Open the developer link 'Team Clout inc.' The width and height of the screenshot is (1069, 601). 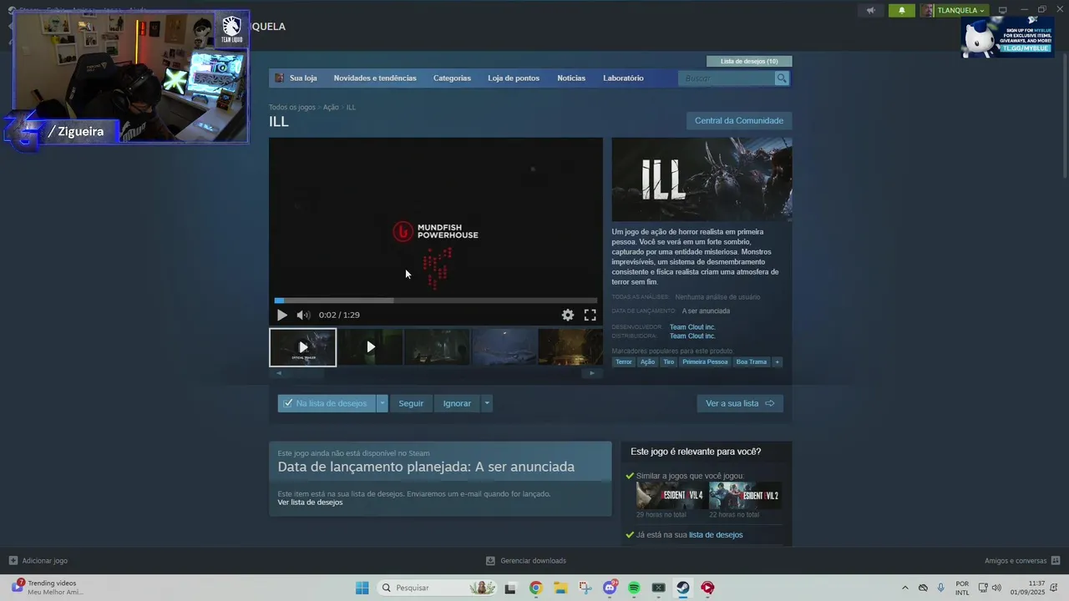692,327
